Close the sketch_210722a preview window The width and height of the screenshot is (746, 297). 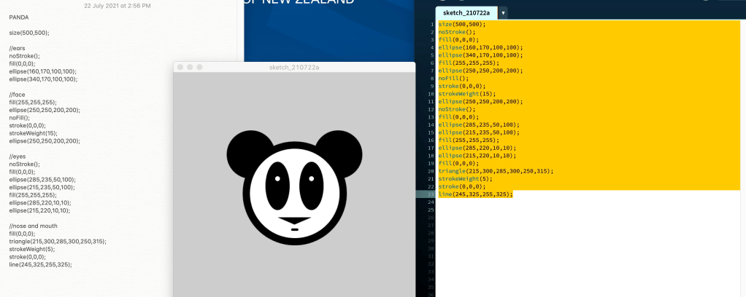coord(180,67)
